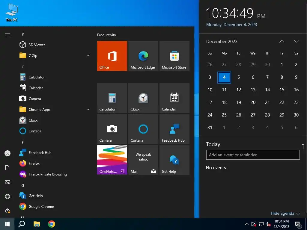
Task: Click the # group header in app list
Action: (23, 34)
